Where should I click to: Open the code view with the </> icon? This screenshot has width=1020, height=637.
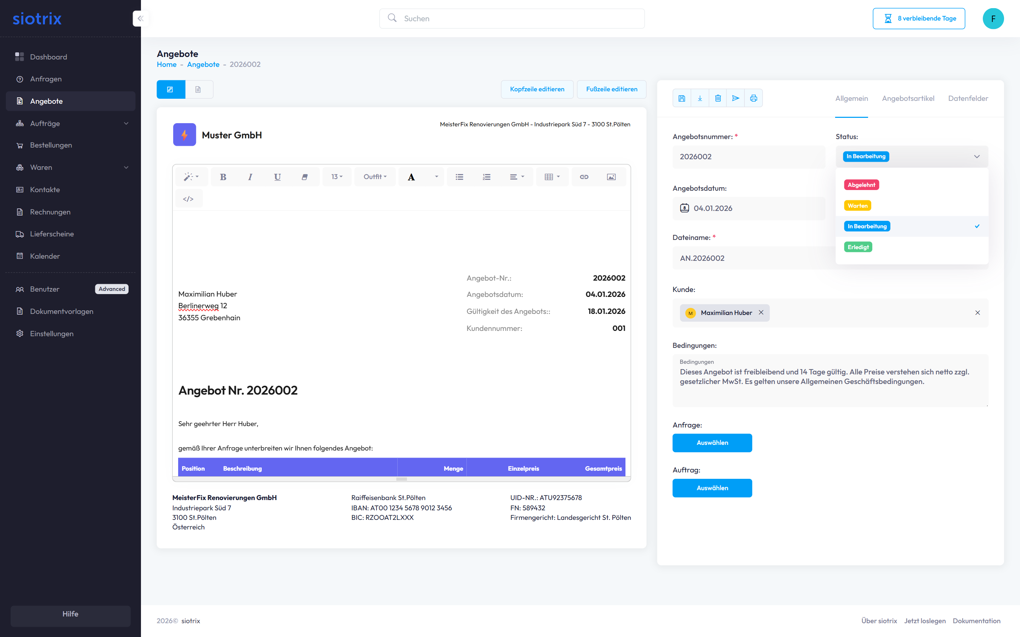point(188,199)
